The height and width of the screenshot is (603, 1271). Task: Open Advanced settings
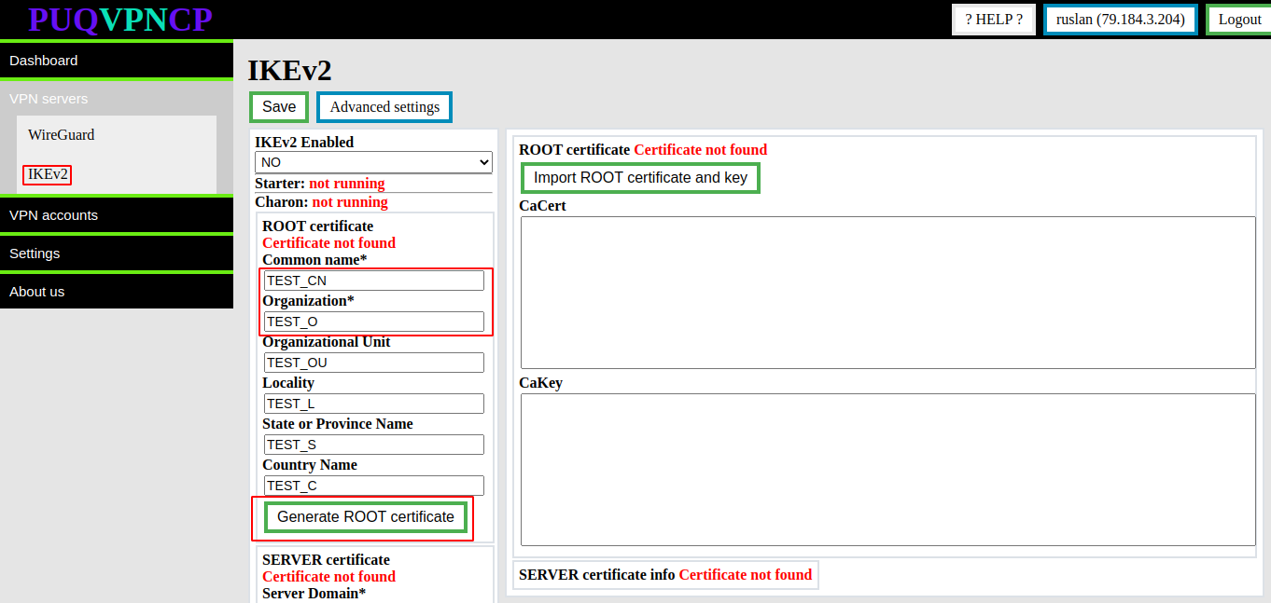pyautogui.click(x=384, y=107)
